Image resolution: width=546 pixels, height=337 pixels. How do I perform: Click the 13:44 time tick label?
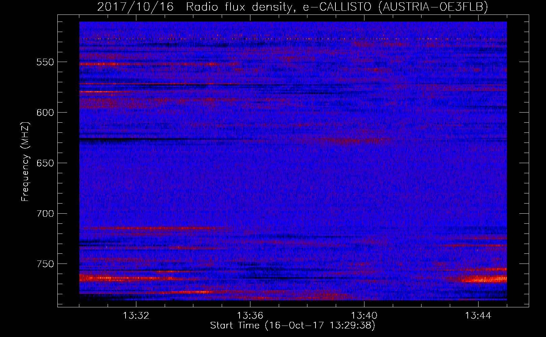478,316
